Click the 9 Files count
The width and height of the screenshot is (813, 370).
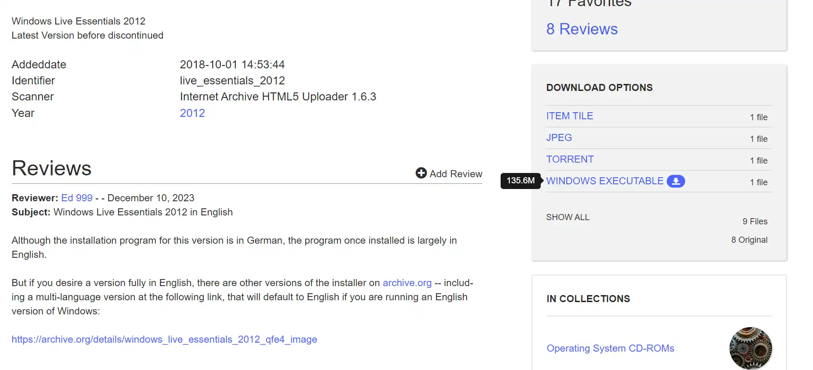click(x=754, y=222)
